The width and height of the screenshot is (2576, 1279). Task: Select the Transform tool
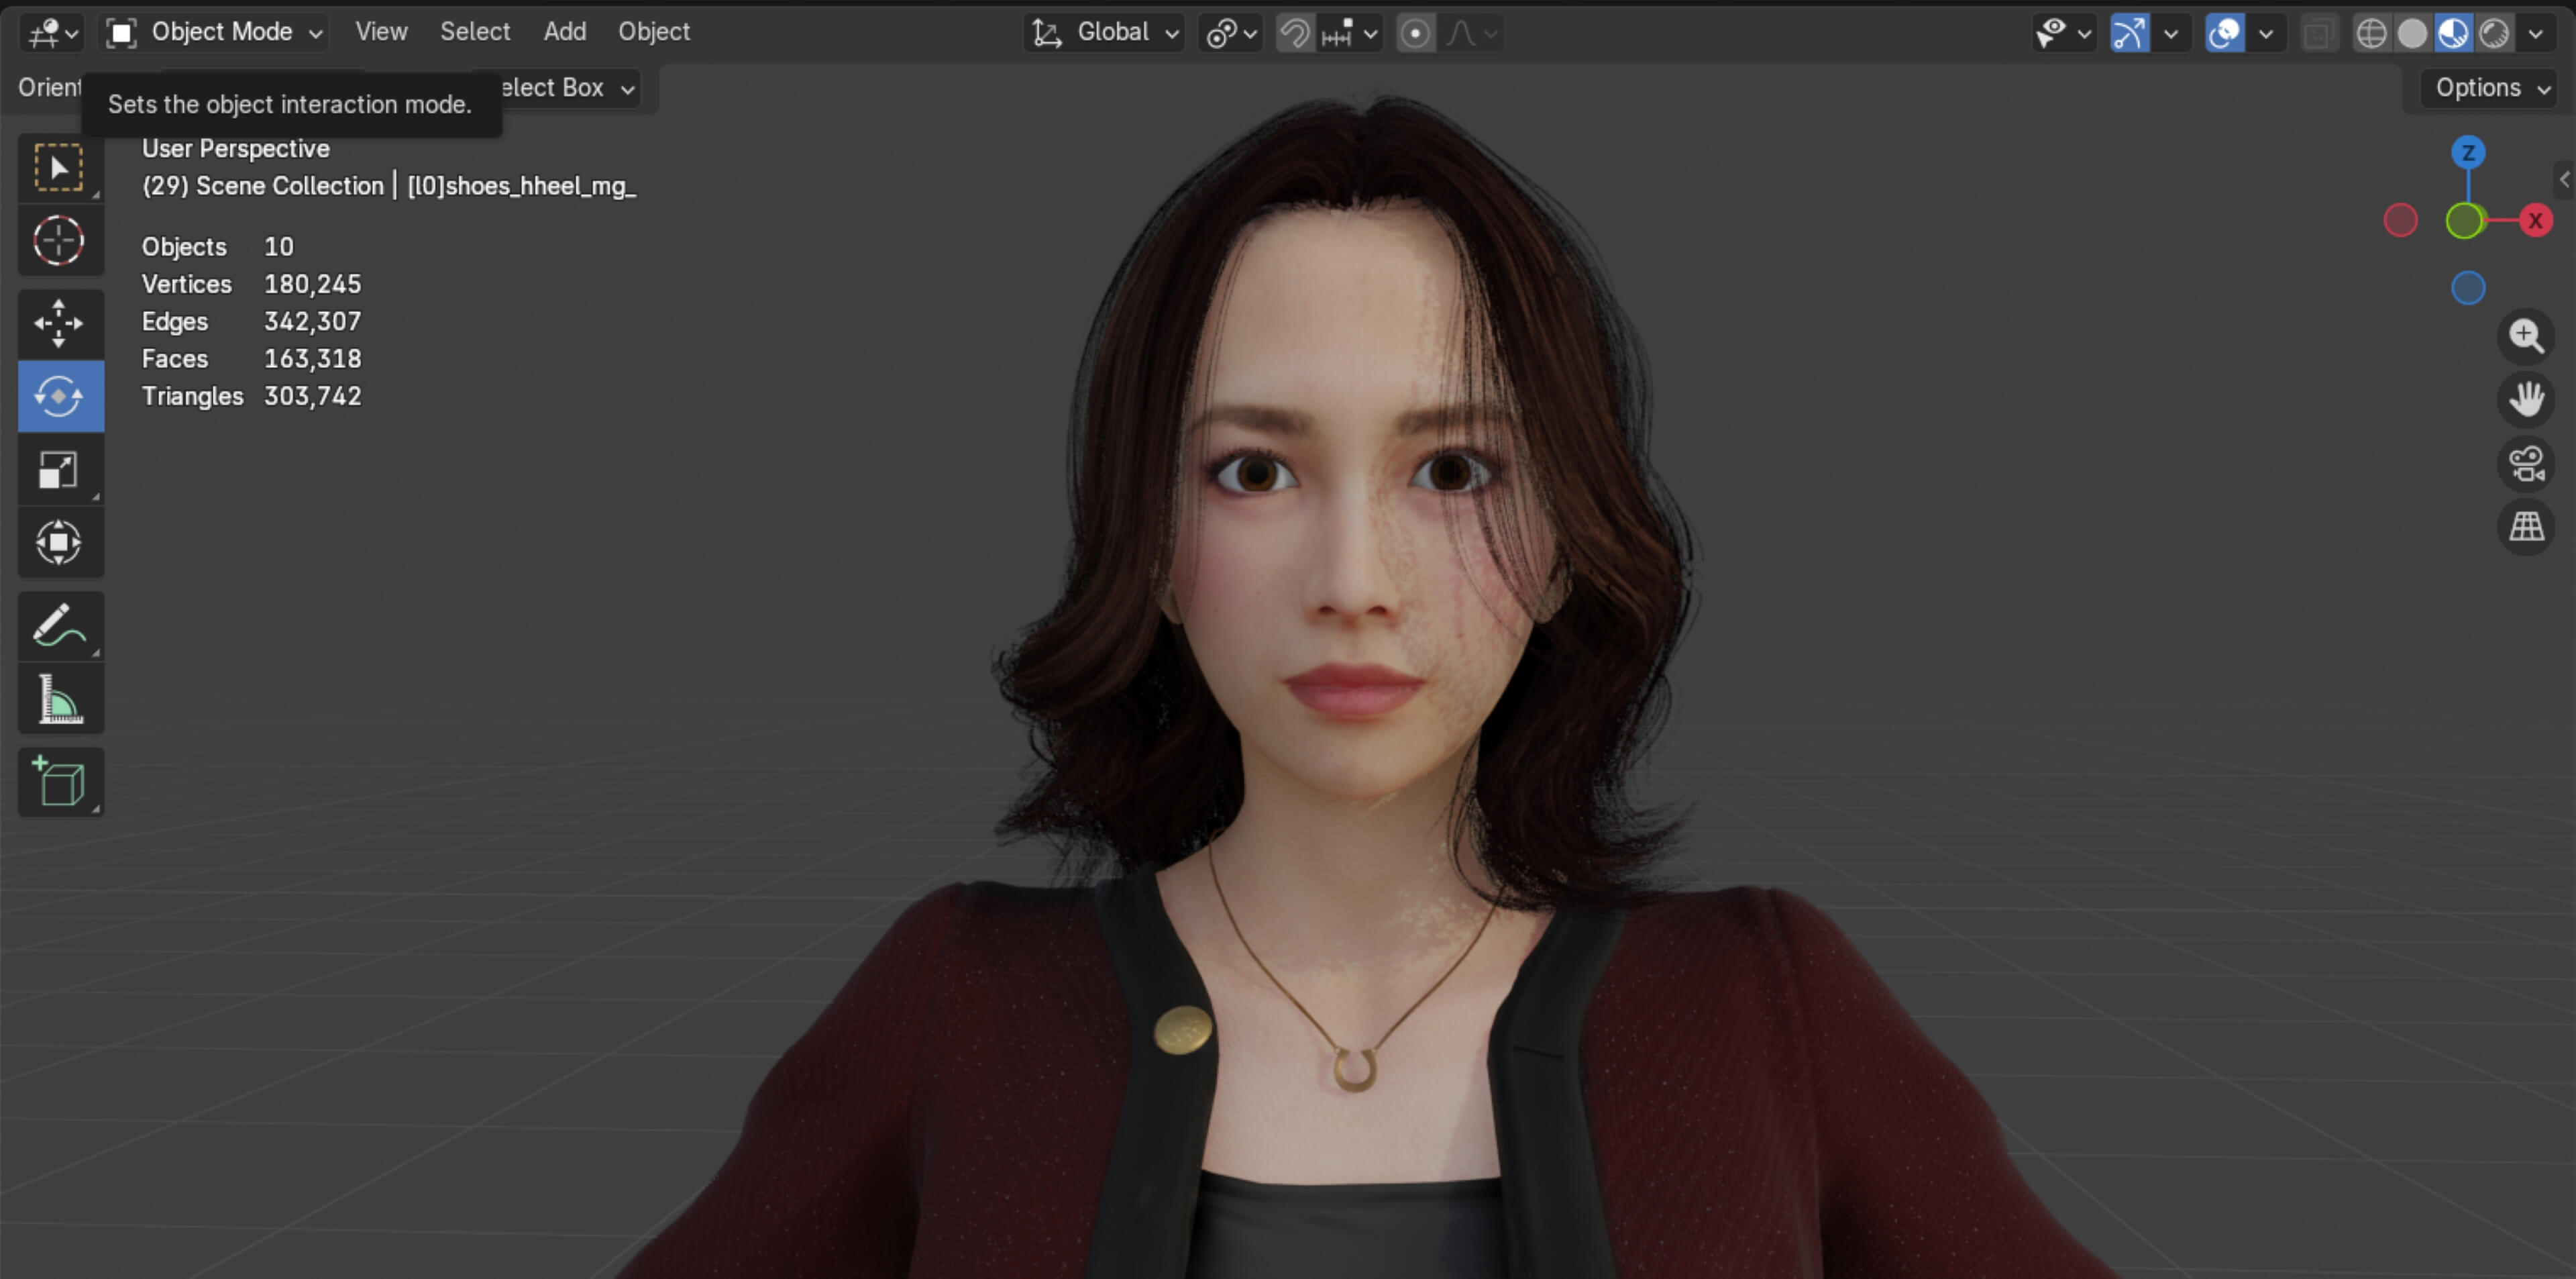[x=60, y=542]
